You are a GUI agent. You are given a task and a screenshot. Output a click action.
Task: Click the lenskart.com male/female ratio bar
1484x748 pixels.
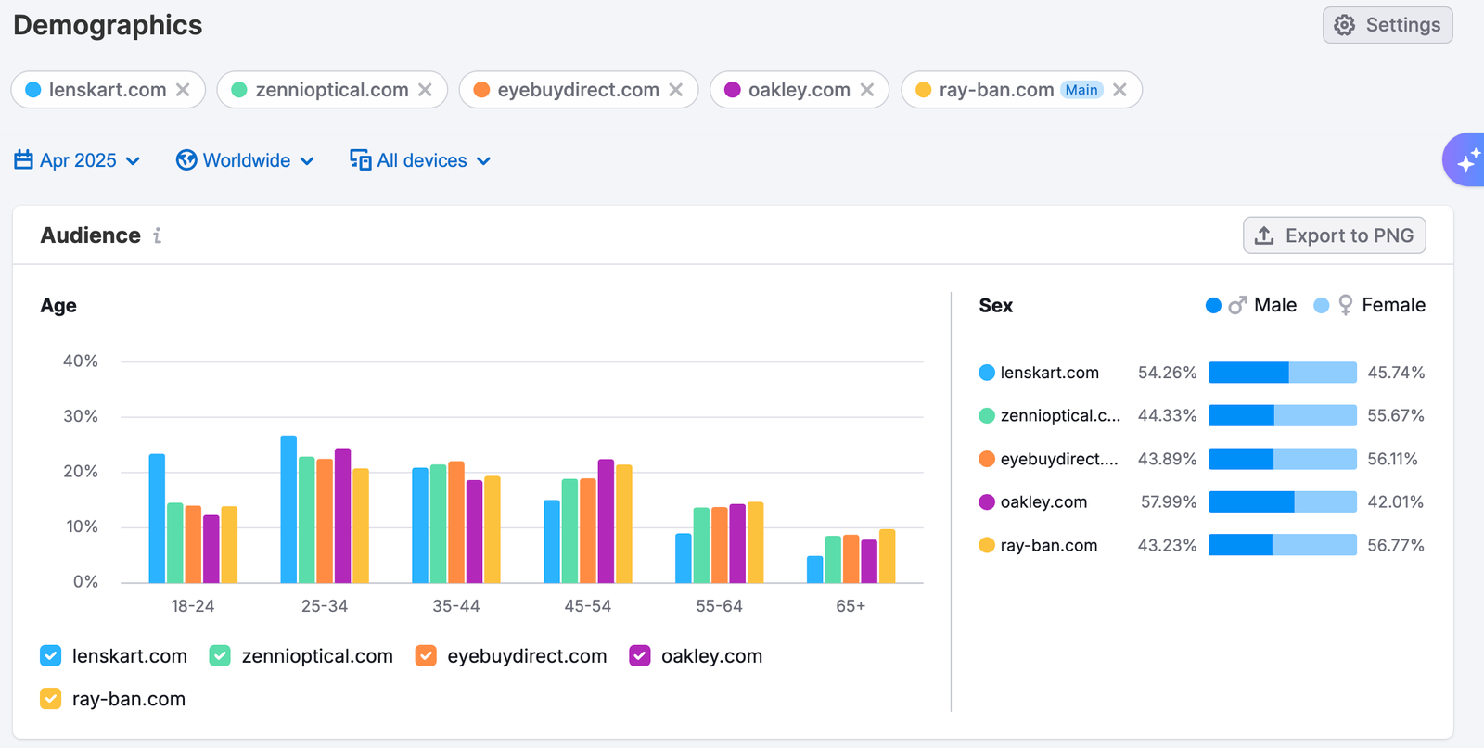click(1282, 373)
